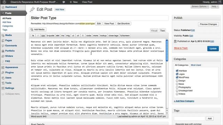Click the del quicktag button
The height and width of the screenshot is (125, 223).
tap(57, 35)
